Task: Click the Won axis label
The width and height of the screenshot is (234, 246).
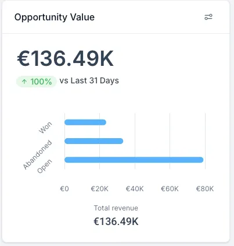Action: coord(45,128)
